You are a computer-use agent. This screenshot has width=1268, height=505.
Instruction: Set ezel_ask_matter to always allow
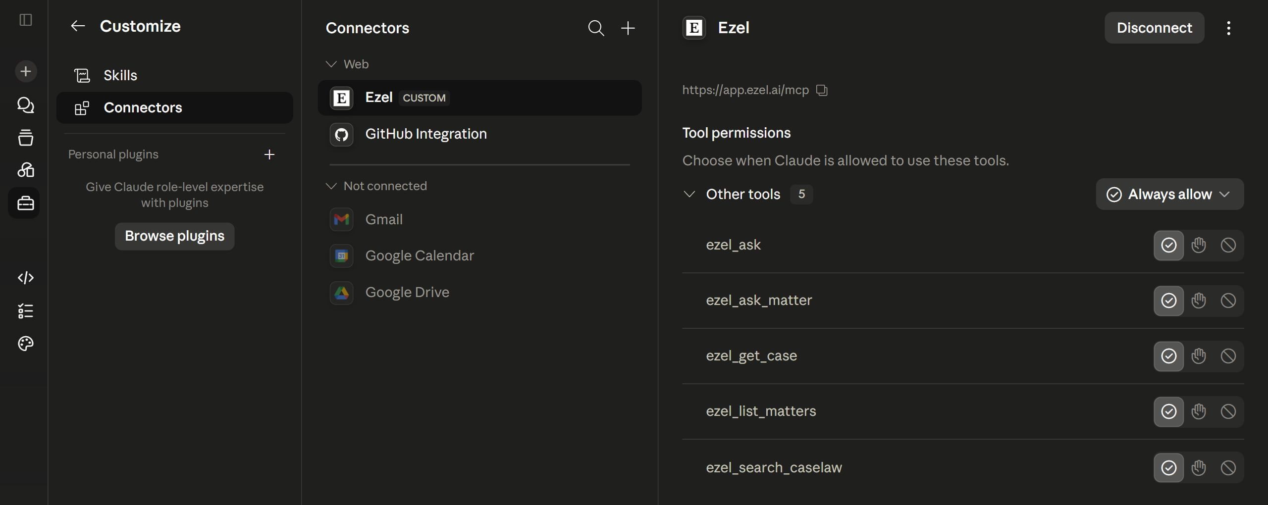1168,301
